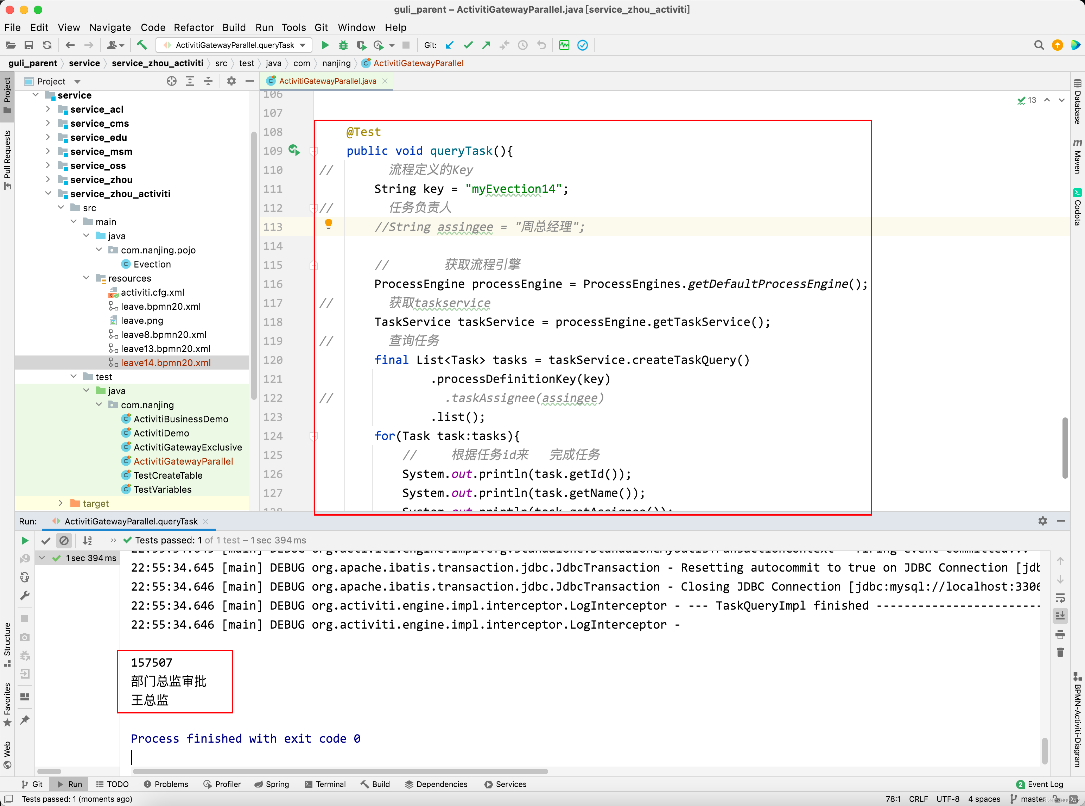Toggle show passed tests checkmark
The width and height of the screenshot is (1085, 806).
coord(46,540)
